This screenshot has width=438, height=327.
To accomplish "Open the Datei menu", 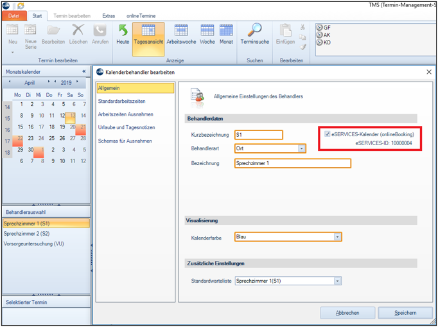I will [x=14, y=16].
